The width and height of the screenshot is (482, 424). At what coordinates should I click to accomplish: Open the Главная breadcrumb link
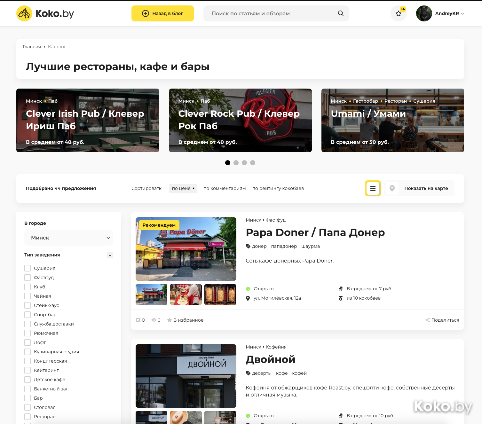point(32,47)
